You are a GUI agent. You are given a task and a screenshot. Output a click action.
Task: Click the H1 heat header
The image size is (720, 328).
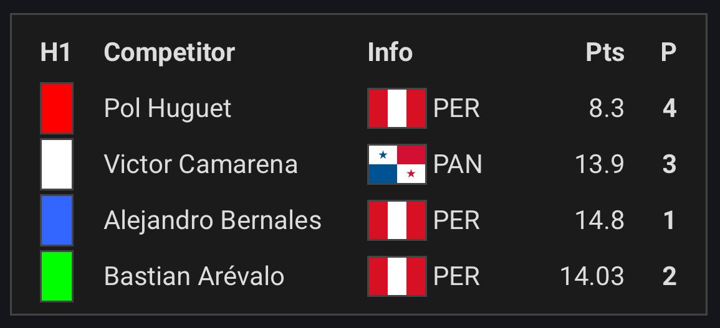pos(55,52)
